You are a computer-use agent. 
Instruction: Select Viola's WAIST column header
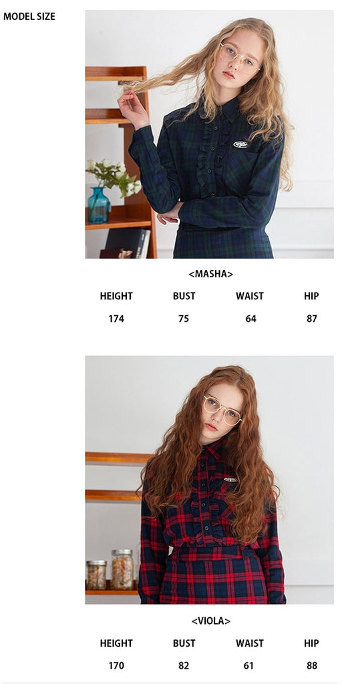pyautogui.click(x=250, y=643)
